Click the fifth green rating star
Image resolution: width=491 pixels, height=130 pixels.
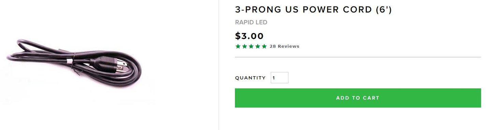(x=264, y=46)
